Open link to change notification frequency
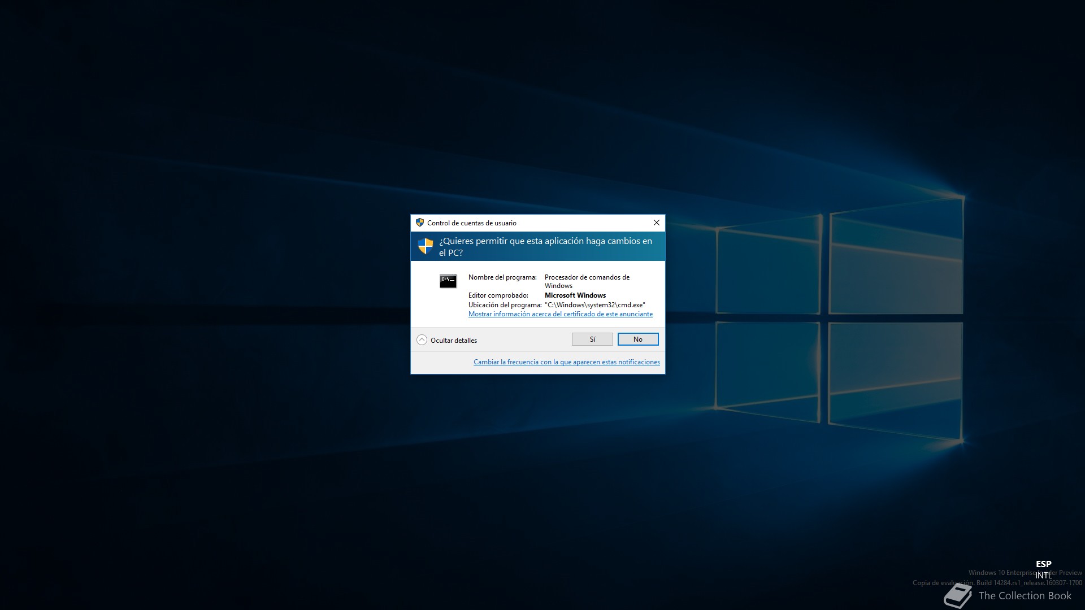 567,362
